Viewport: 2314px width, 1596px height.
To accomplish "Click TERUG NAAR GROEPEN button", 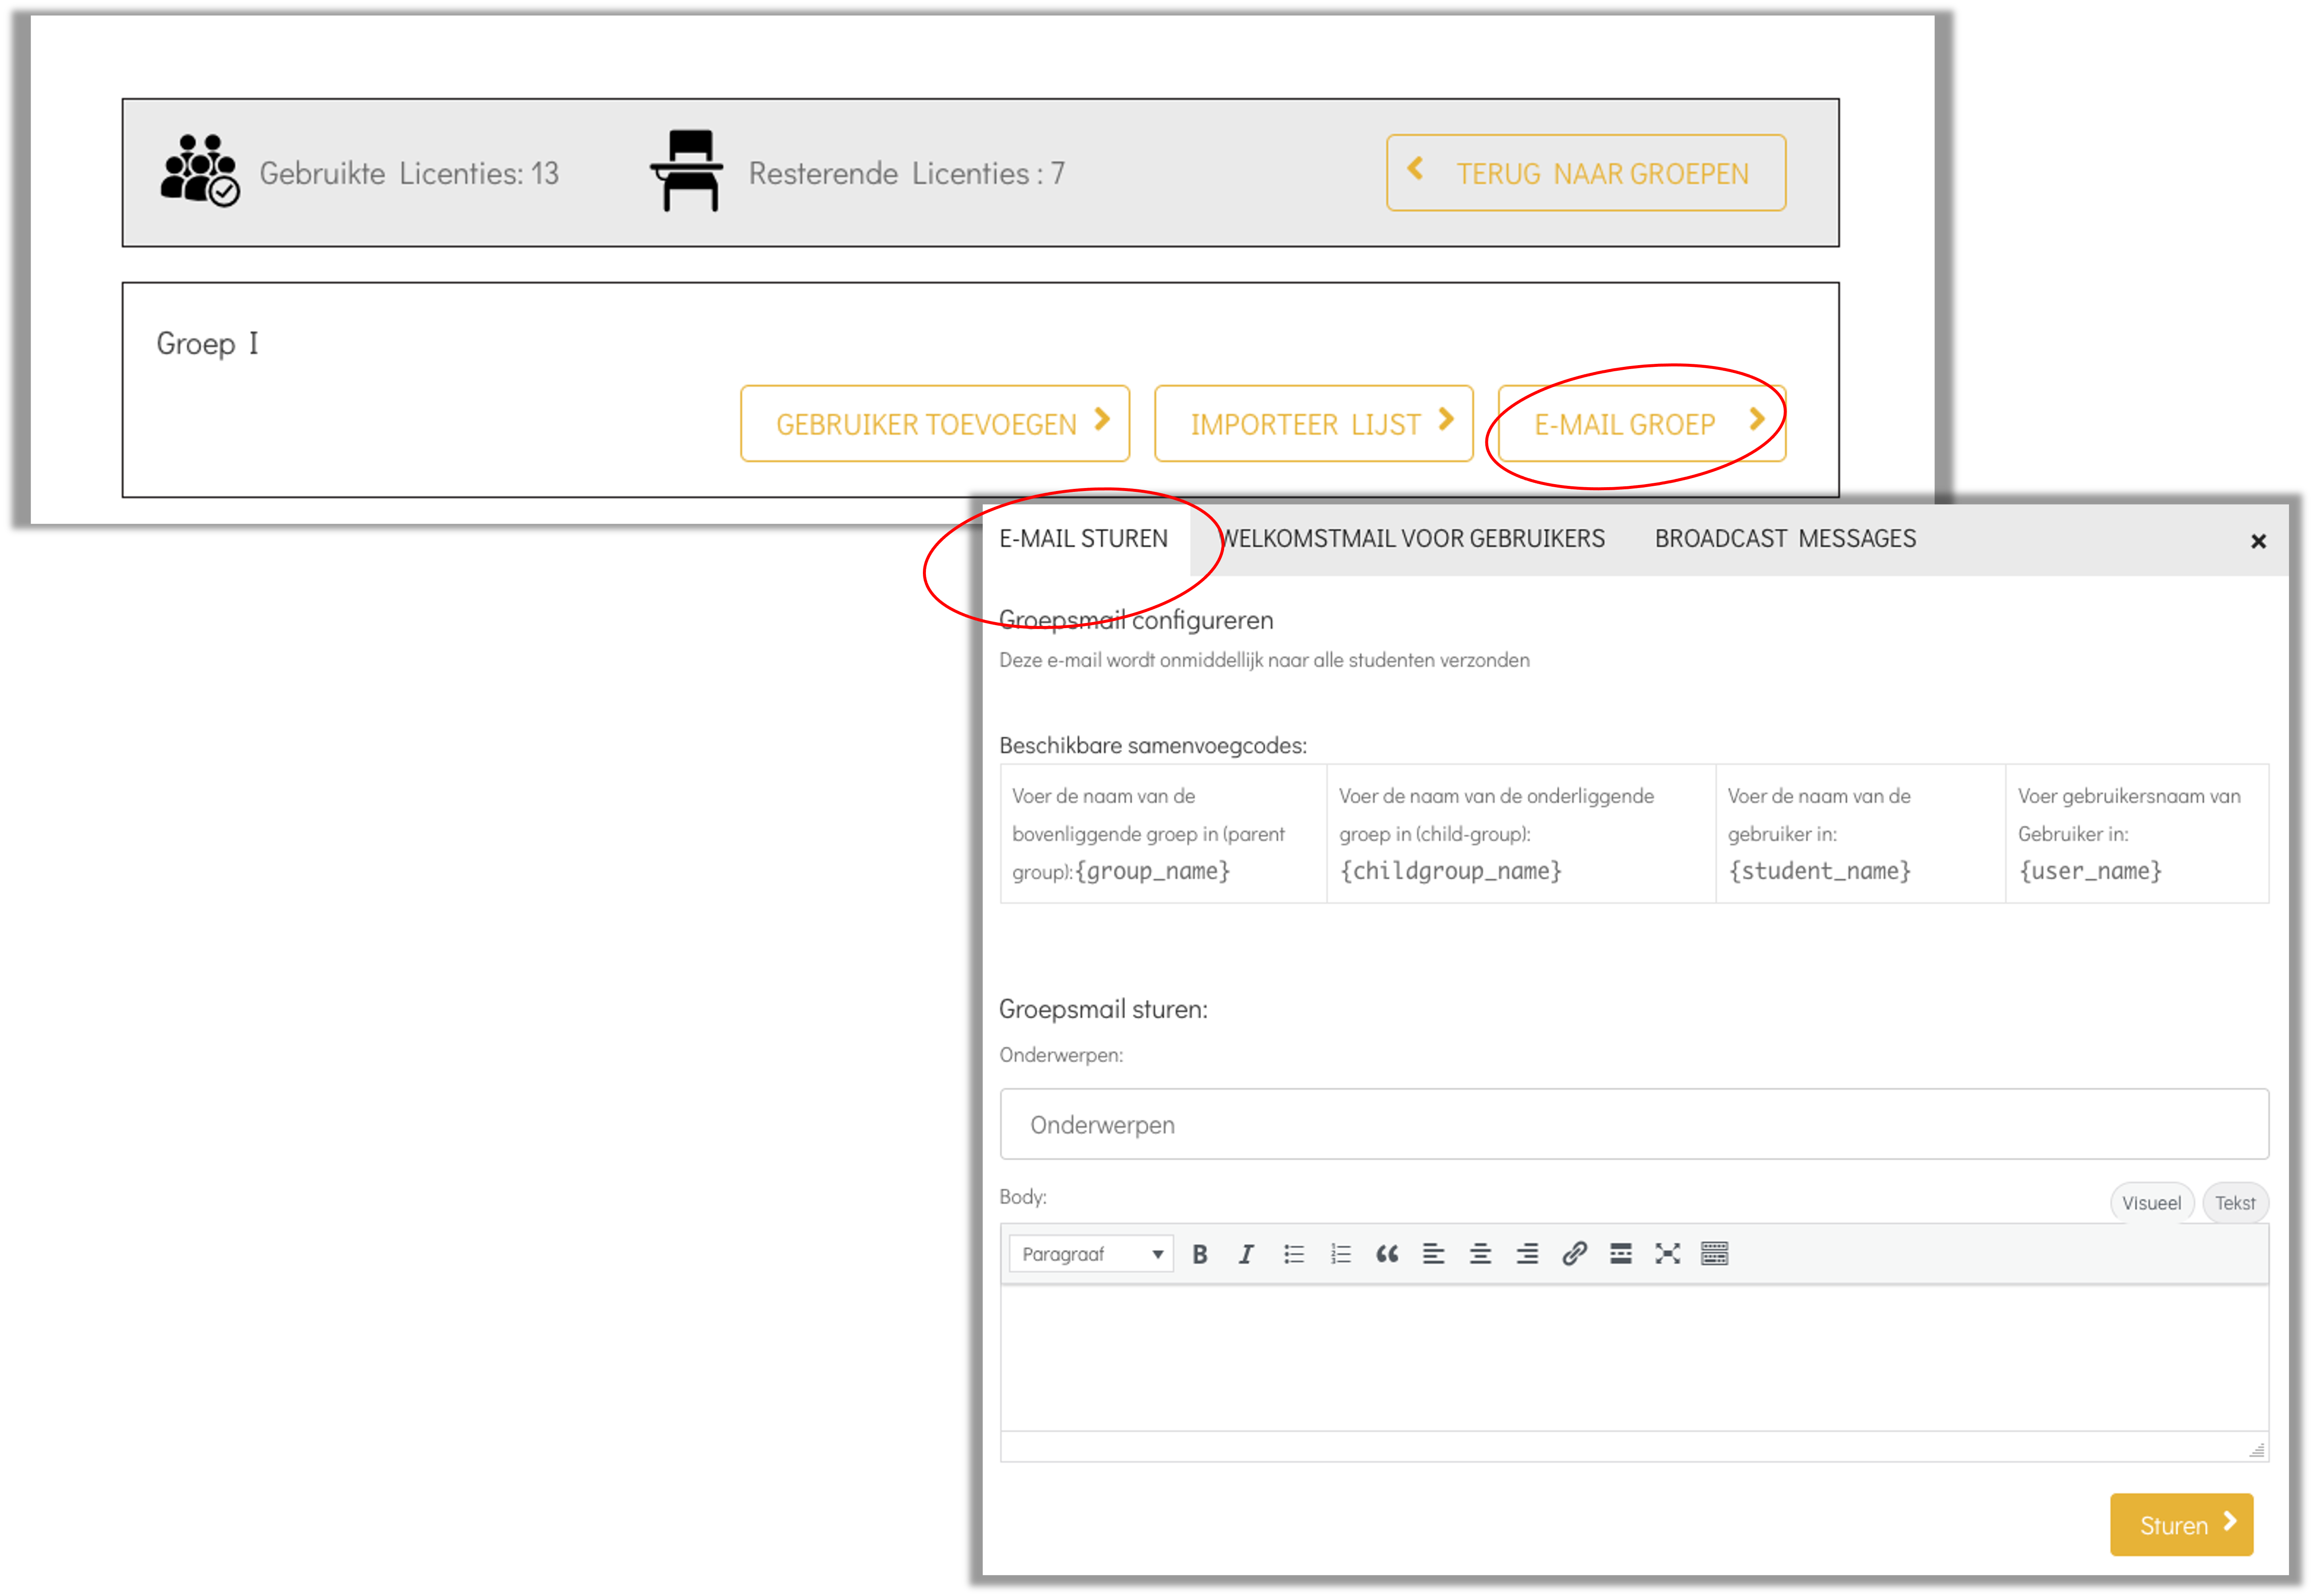I will 1585,173.
